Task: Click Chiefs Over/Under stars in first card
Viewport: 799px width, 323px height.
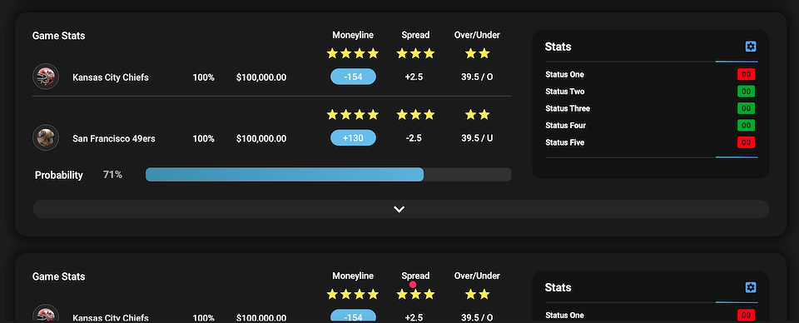Action: click(477, 53)
